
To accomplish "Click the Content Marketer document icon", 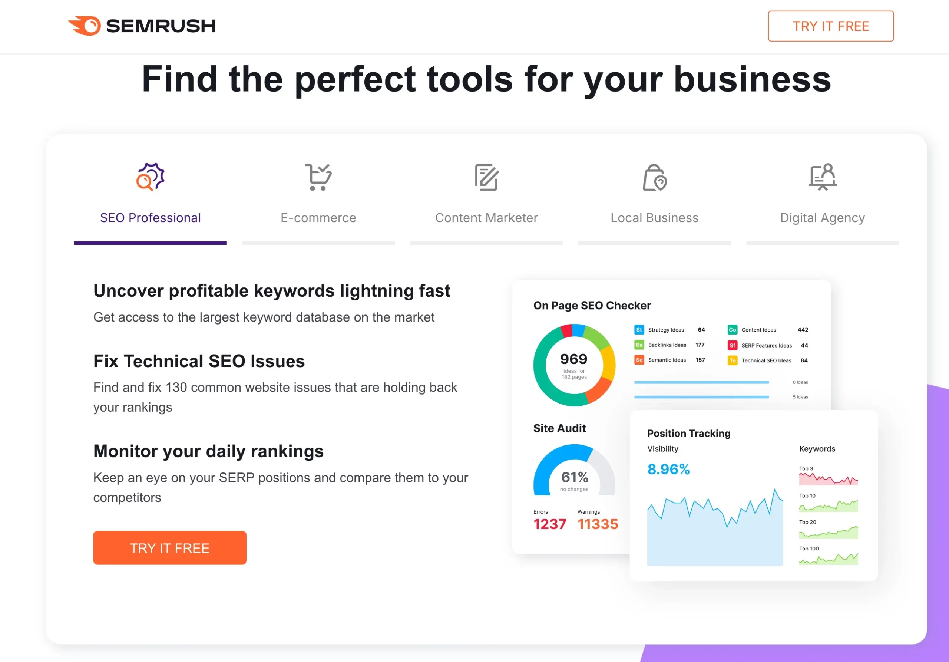I will tap(486, 178).
